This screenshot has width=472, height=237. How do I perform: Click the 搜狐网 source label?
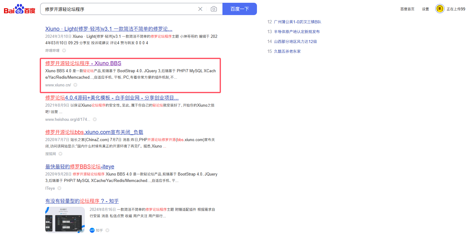[51, 154]
